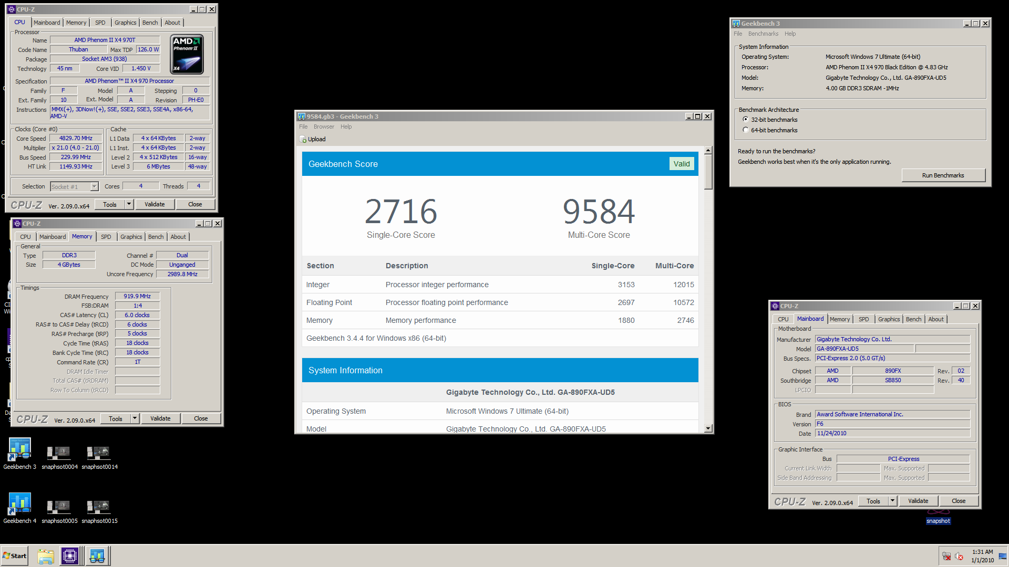Screen dimensions: 1009x567
Task: Expand Tools dropdown arrow in the CPU-Z Mainboard window
Action: pyautogui.click(x=892, y=501)
